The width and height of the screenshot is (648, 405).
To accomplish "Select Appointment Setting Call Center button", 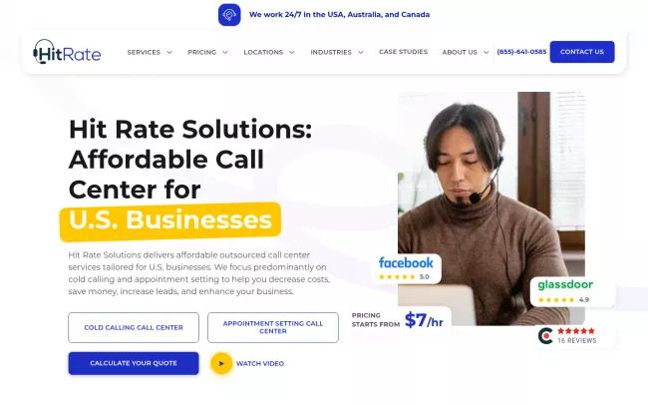I will (x=273, y=327).
